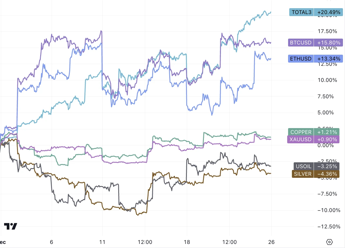Viewport: 345px width, 248px height.
Task: Select the TOTAL3 symbol label
Action: click(x=301, y=12)
